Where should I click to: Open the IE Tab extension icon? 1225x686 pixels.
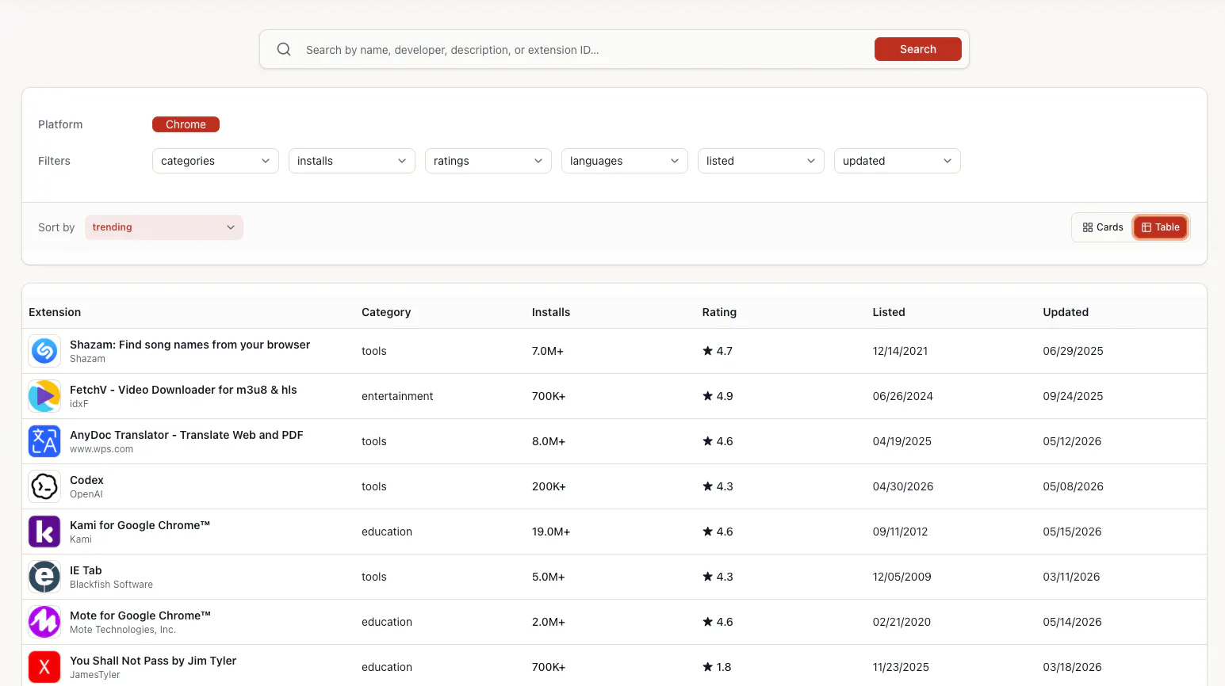[44, 577]
